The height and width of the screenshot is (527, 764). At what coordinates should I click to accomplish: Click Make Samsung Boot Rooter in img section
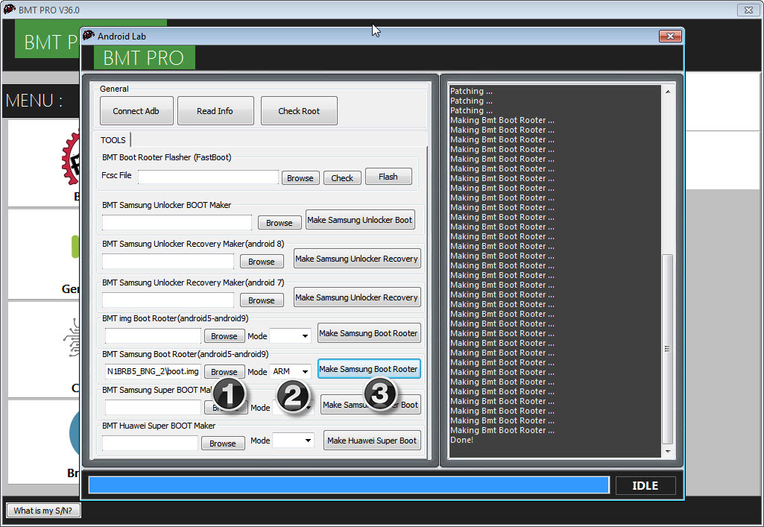click(x=368, y=333)
